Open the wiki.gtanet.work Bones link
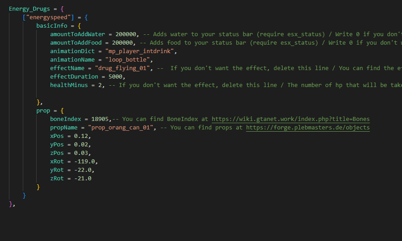402x241 pixels. click(x=290, y=119)
